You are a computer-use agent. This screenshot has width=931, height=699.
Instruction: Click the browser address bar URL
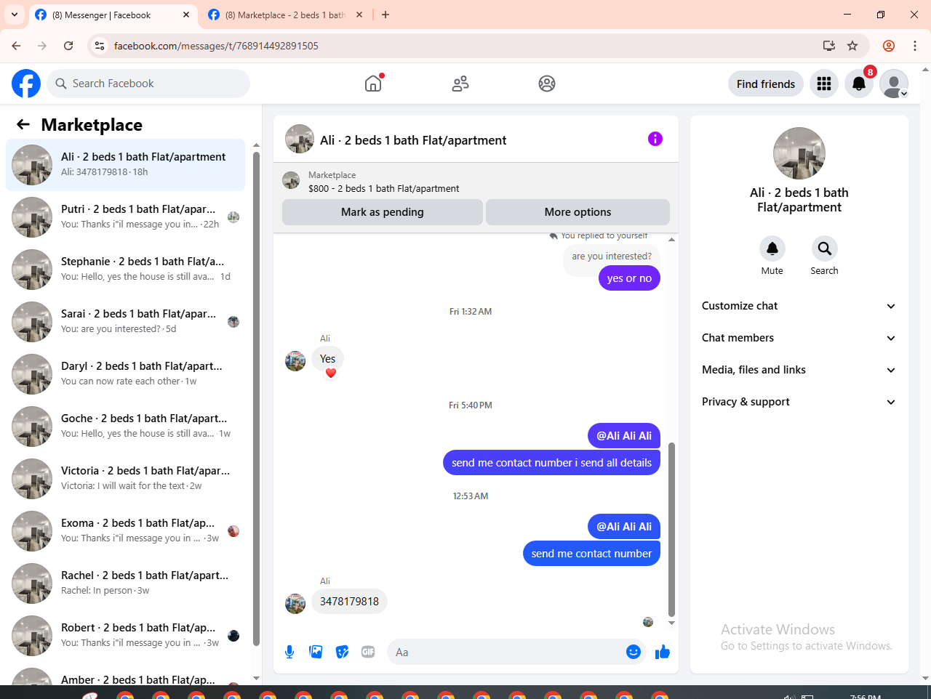[216, 46]
